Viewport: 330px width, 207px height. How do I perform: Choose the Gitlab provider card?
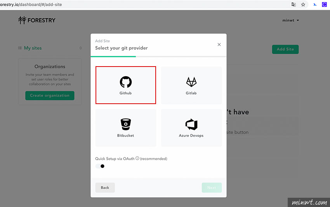click(x=191, y=86)
